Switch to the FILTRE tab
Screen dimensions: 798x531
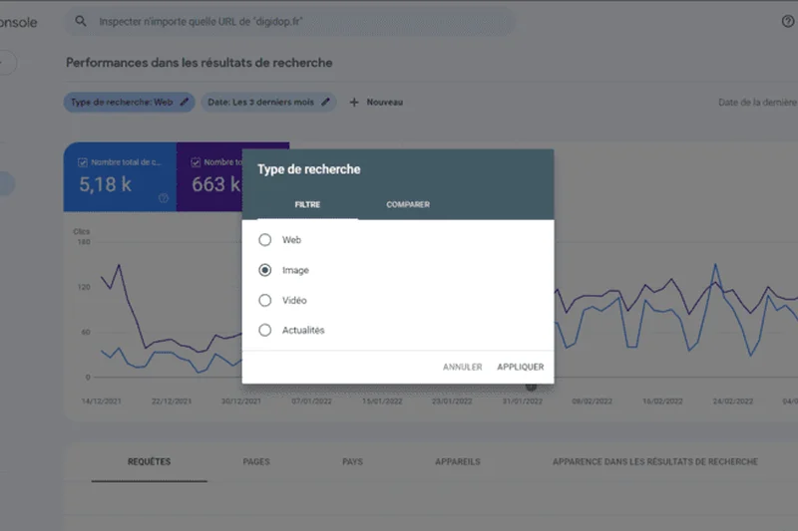pos(307,204)
